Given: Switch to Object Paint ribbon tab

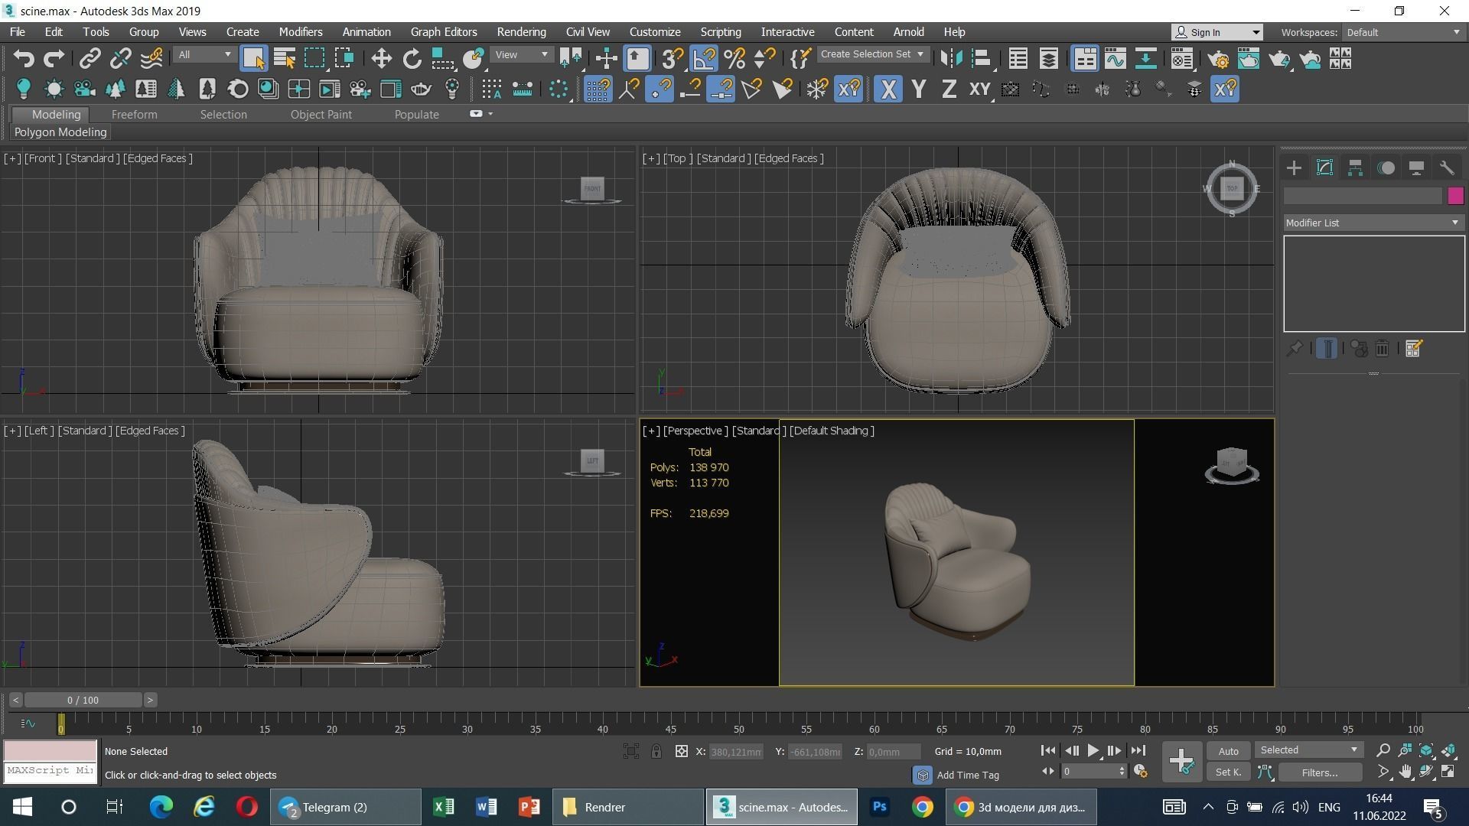Looking at the screenshot, I should (x=321, y=115).
